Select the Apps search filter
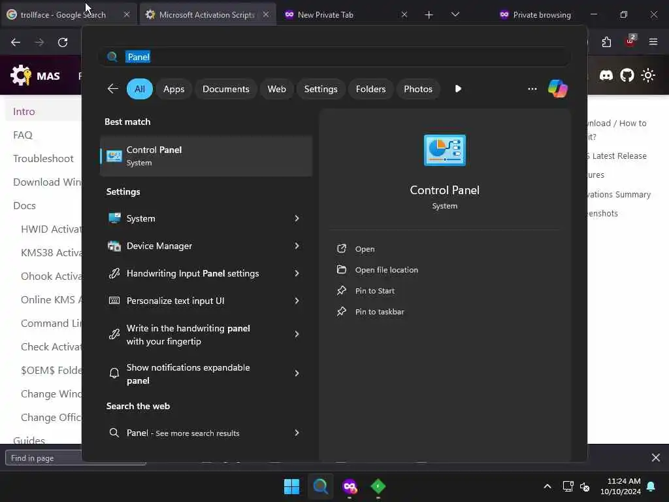The image size is (669, 502). tap(174, 89)
